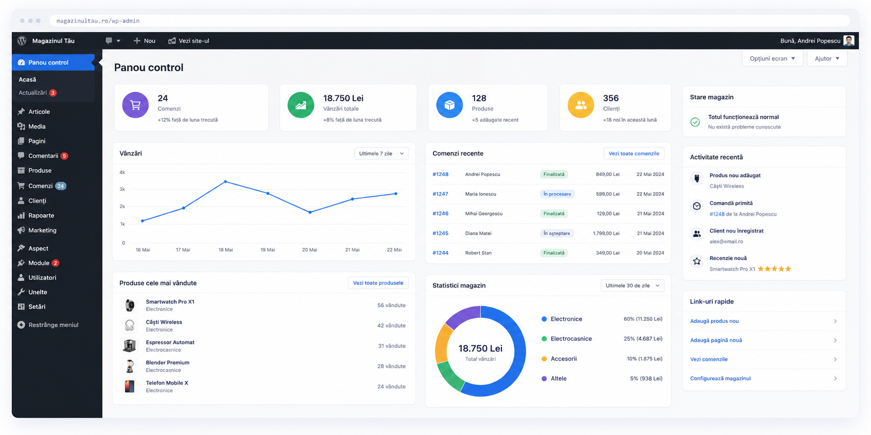Click Configurează magazinul quick link
Screen dimensions: 871x435
point(720,379)
